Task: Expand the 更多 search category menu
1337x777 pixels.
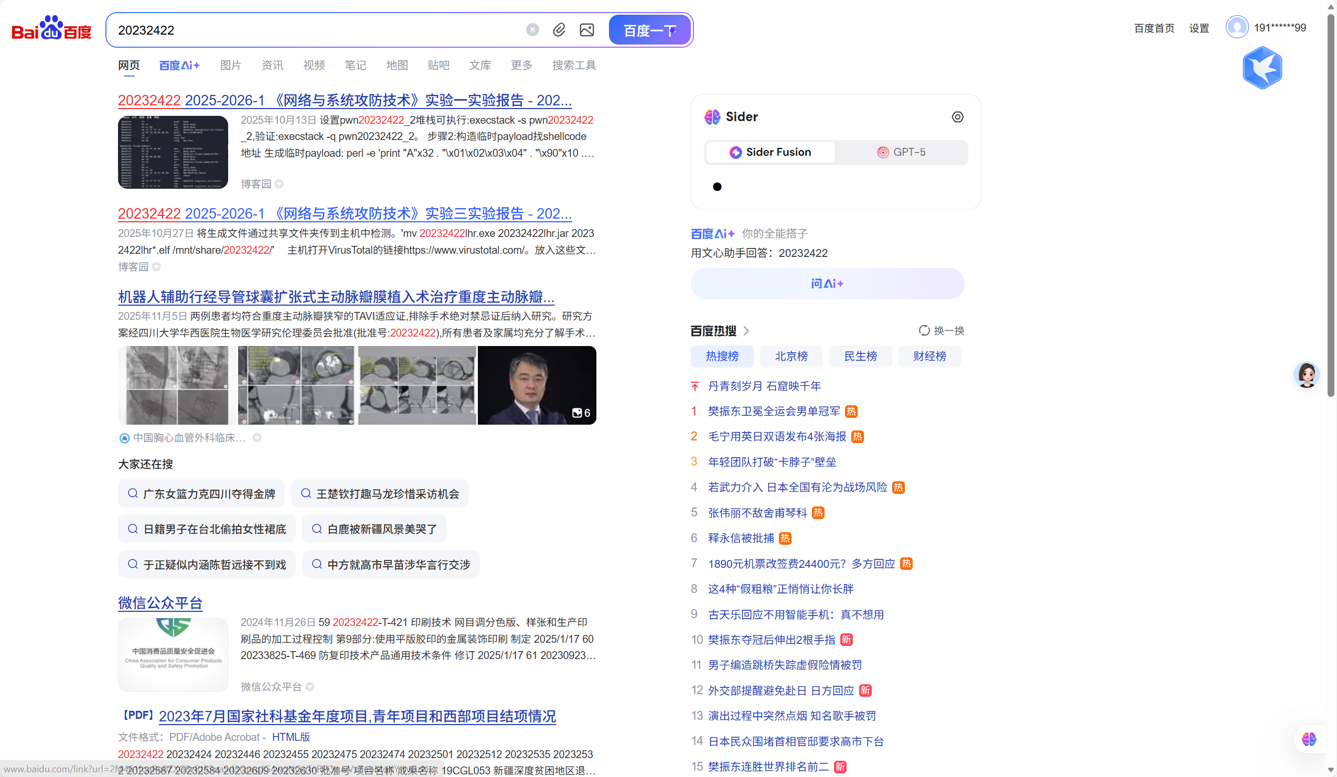Action: (x=521, y=65)
